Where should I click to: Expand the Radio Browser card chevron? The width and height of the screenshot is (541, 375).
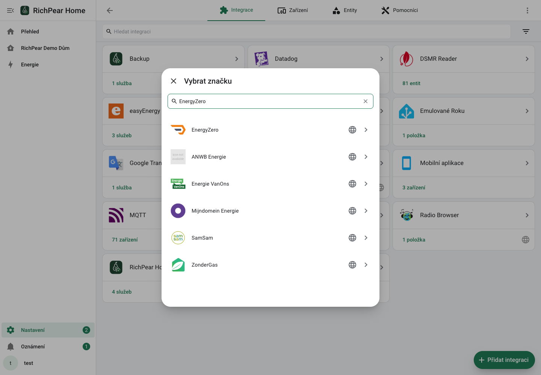point(527,215)
